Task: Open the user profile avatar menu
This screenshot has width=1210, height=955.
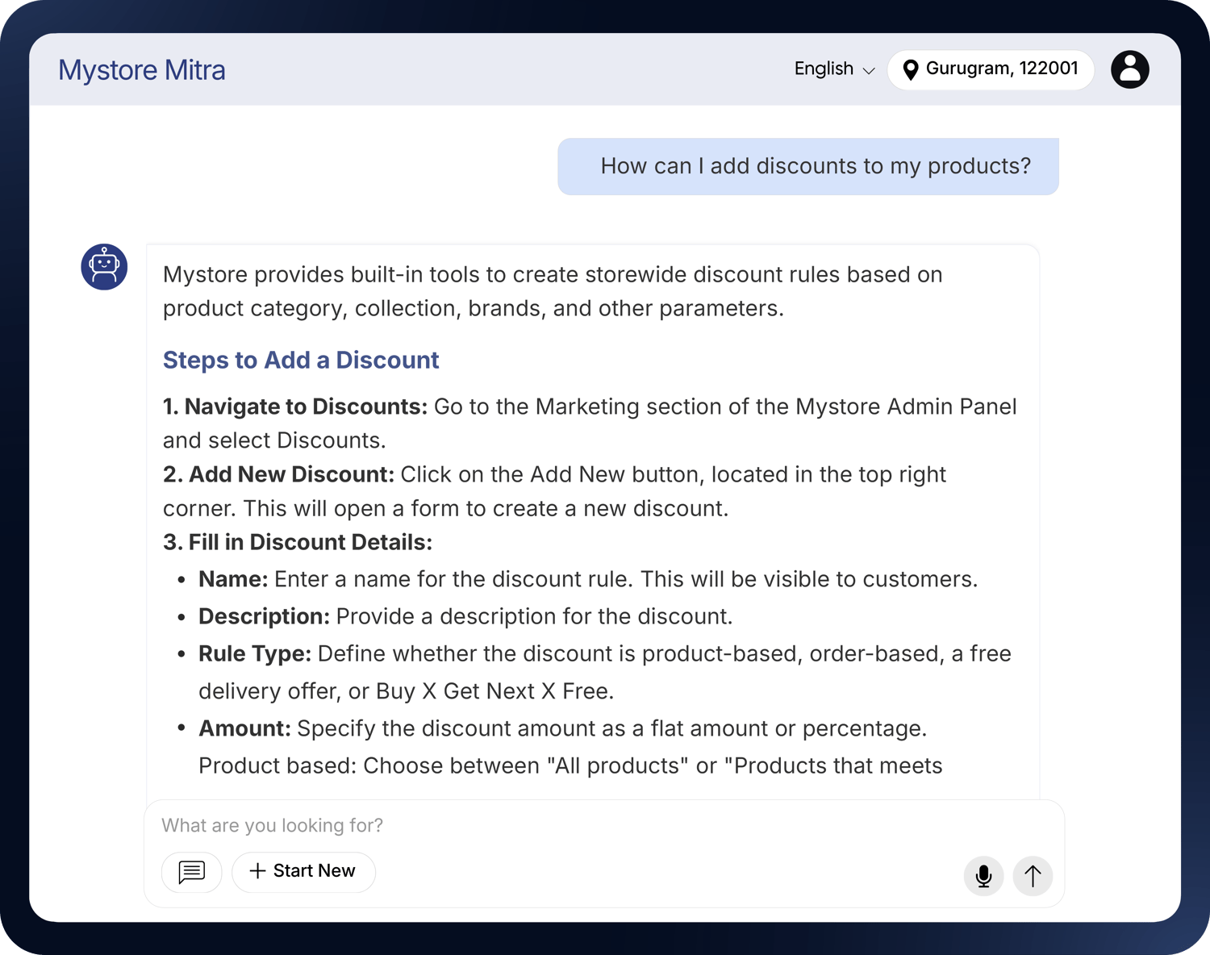Action: coord(1129,69)
